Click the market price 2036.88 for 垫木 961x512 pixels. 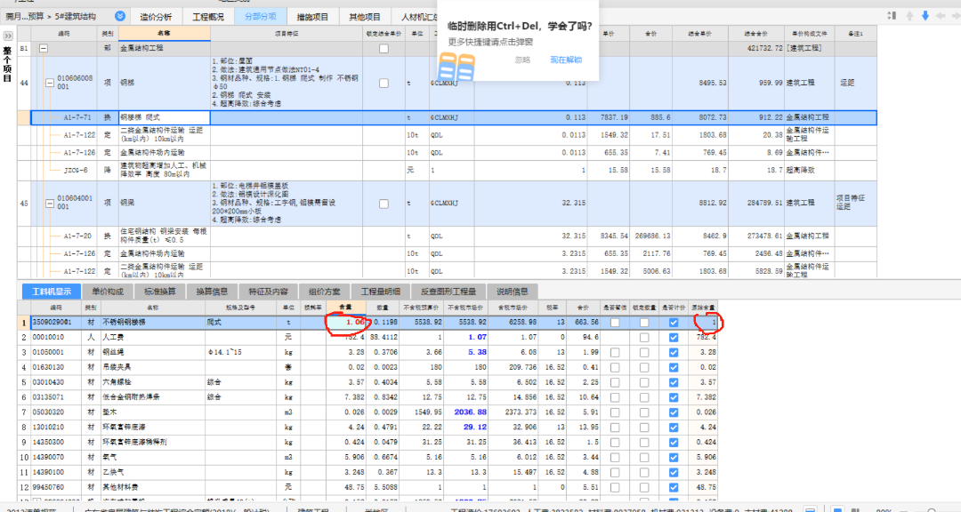pyautogui.click(x=465, y=412)
